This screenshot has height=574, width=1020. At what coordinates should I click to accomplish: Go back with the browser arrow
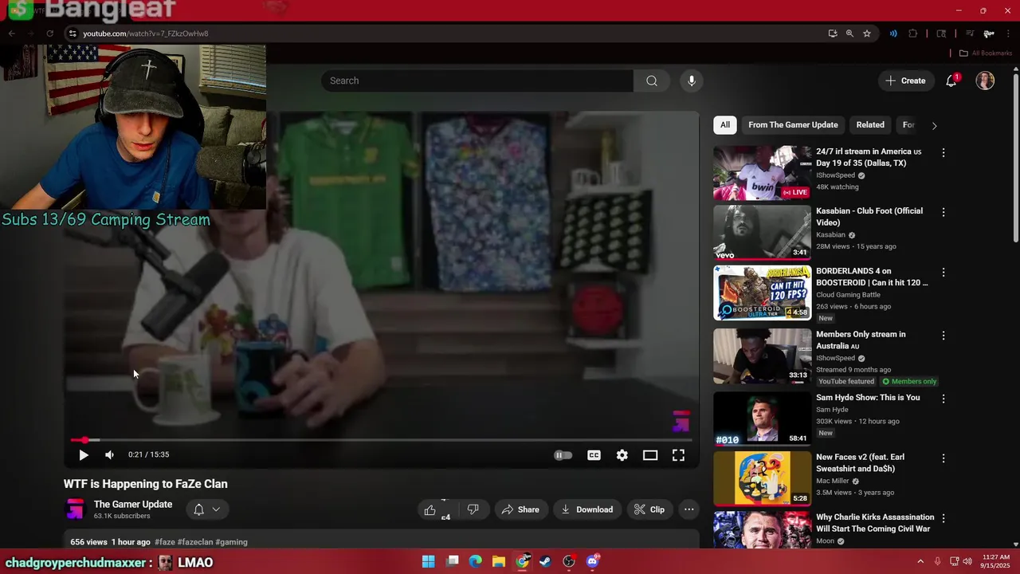pyautogui.click(x=11, y=33)
